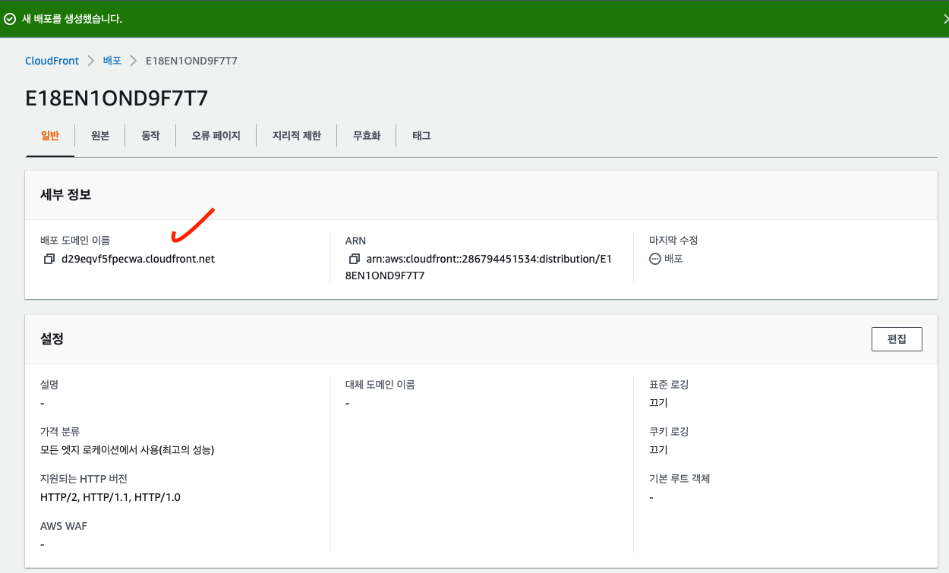Switch to the 원본 tab
Image resolution: width=949 pixels, height=573 pixels.
click(x=100, y=136)
